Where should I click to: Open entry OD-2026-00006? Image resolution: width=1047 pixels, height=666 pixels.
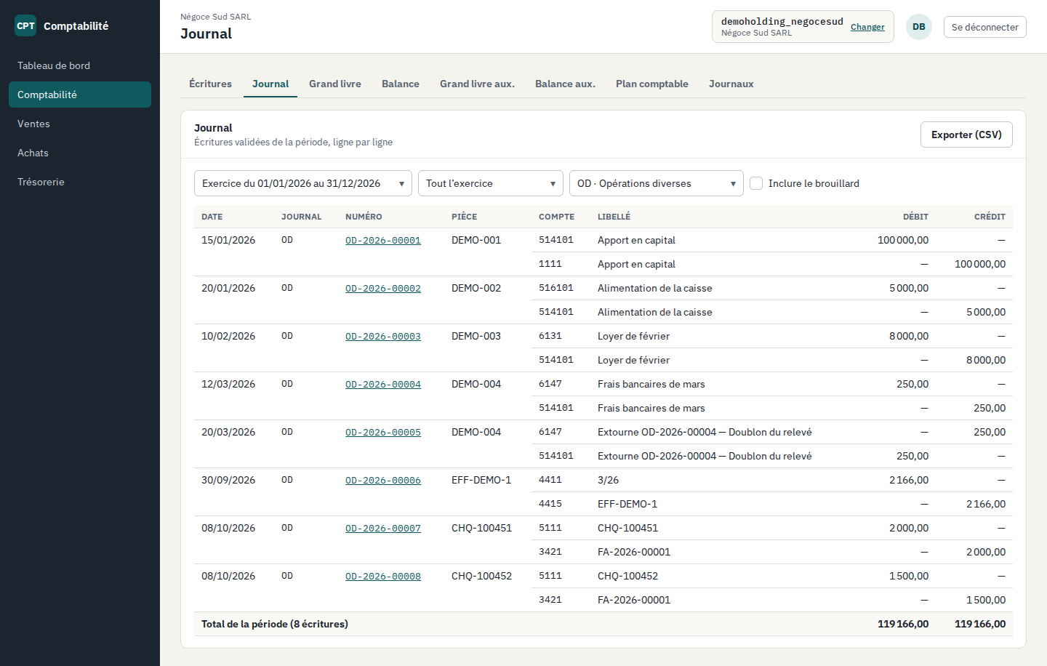coord(383,481)
